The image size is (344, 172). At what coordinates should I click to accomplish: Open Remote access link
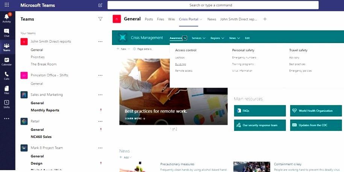pos(183,71)
